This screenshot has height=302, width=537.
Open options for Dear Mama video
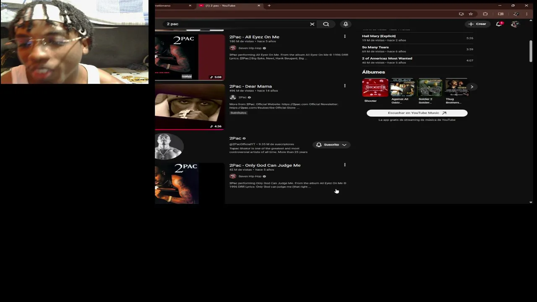(x=345, y=86)
